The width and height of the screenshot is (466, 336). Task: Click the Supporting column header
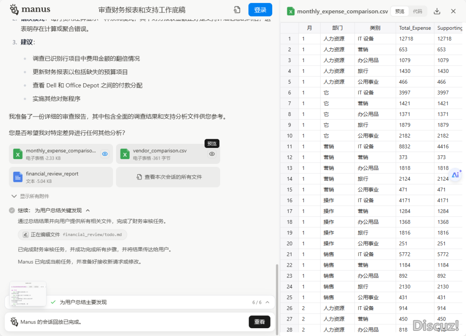point(449,28)
